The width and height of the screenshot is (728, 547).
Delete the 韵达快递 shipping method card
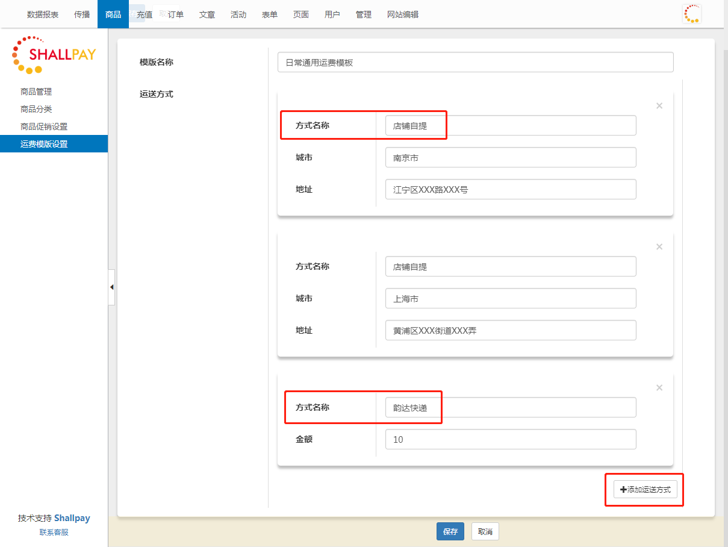[x=659, y=388]
